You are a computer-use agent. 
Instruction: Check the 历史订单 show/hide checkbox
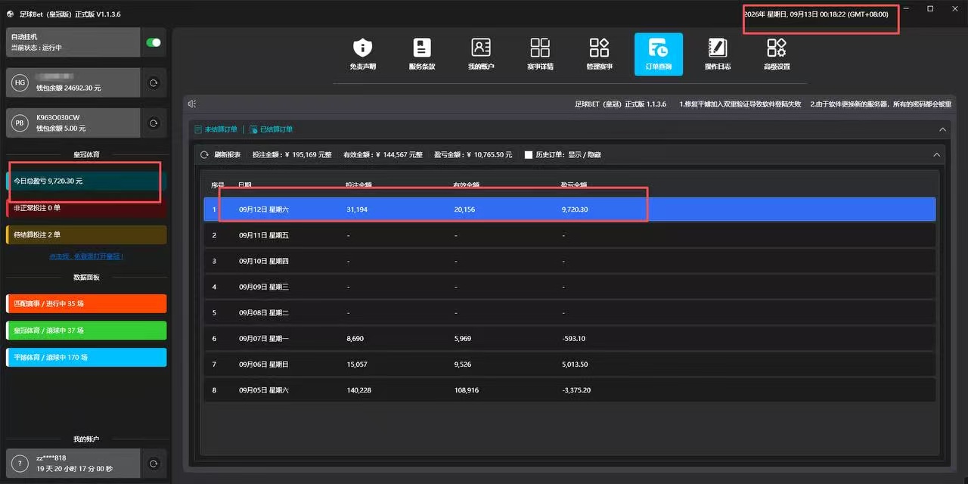[529, 155]
